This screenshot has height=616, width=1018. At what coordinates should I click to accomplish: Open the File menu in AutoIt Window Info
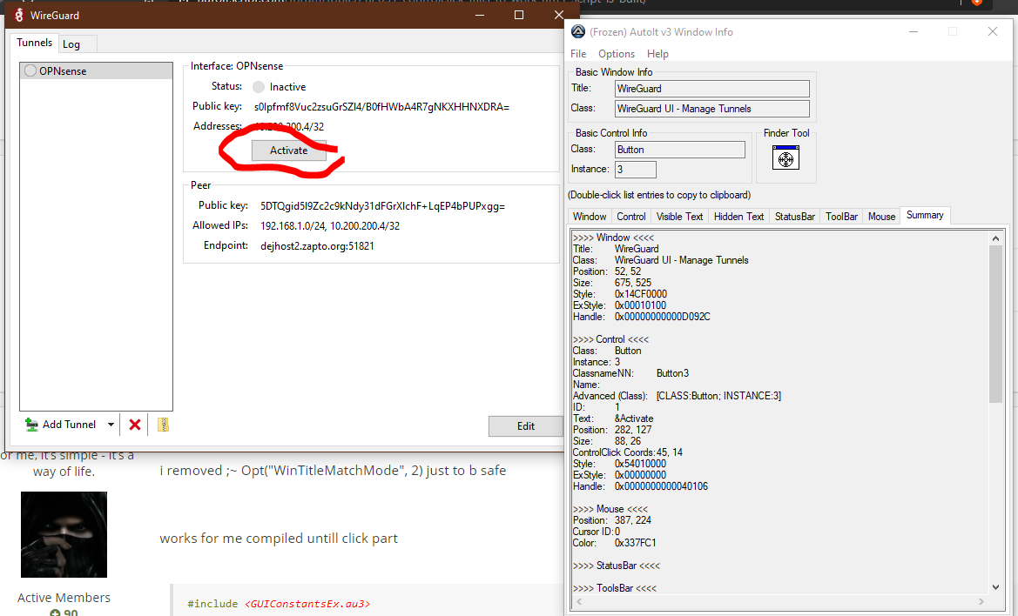(578, 54)
